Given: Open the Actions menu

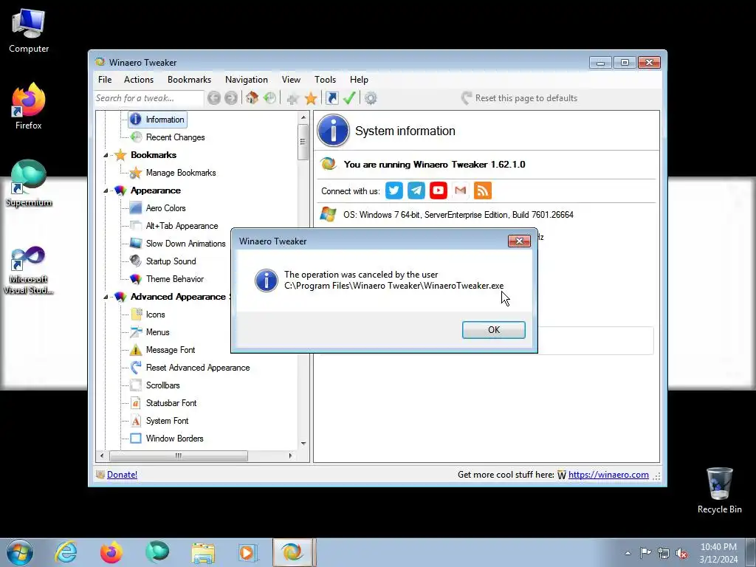Looking at the screenshot, I should click(x=138, y=80).
